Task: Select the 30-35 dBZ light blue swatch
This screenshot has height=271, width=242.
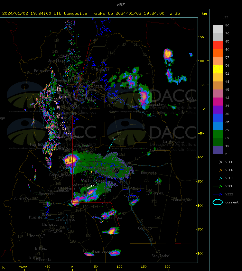Action: click(218, 126)
